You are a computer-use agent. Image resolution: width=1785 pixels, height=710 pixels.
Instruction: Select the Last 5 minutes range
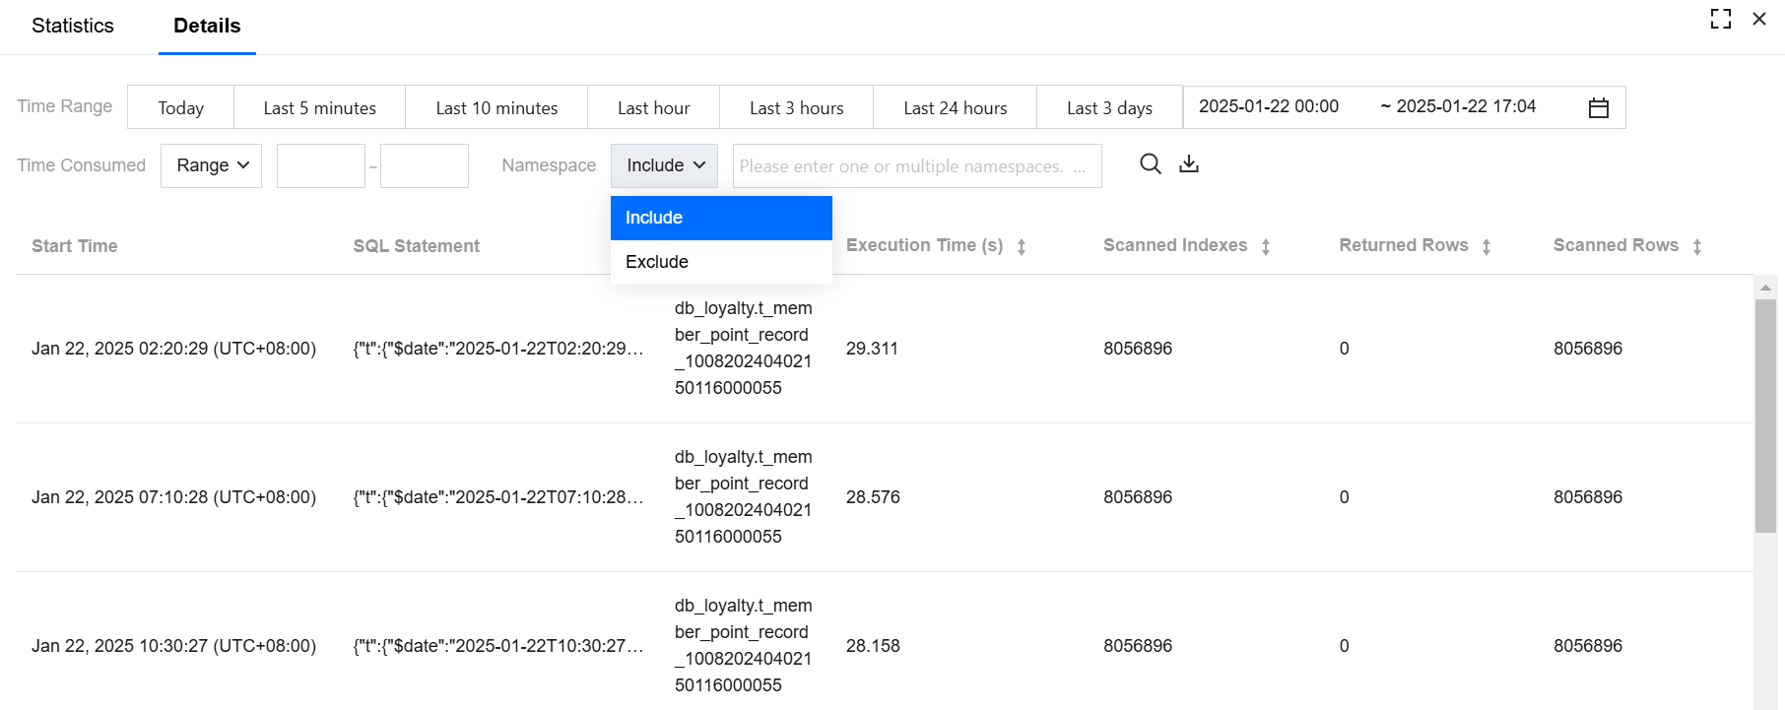319,107
